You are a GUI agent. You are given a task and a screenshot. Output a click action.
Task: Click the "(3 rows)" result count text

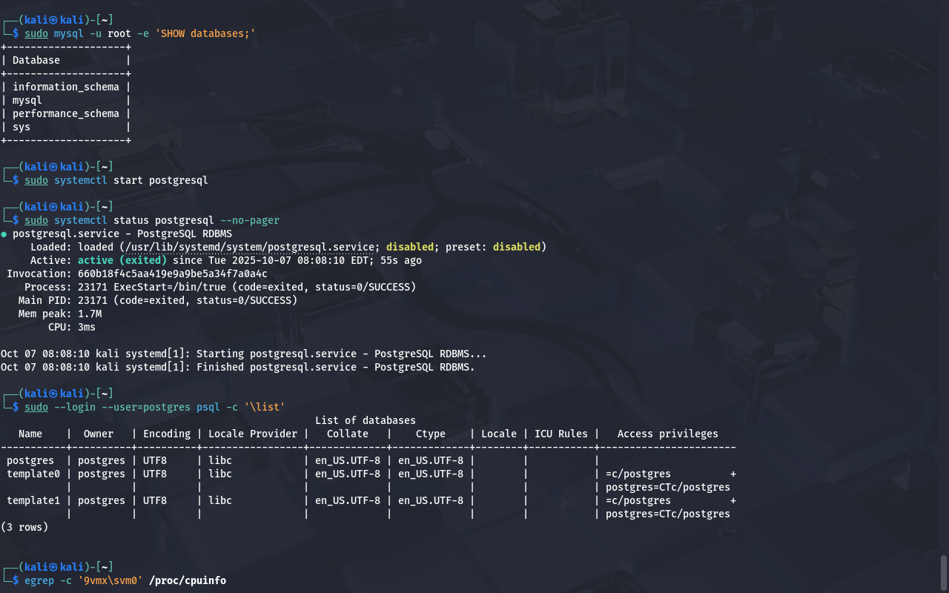(x=24, y=527)
